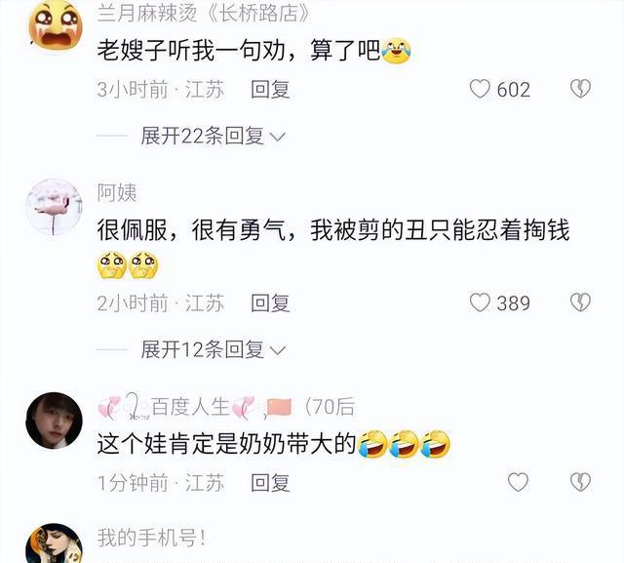Tap broken heart on 阿姨's comment
This screenshot has width=624, height=563.
click(581, 302)
